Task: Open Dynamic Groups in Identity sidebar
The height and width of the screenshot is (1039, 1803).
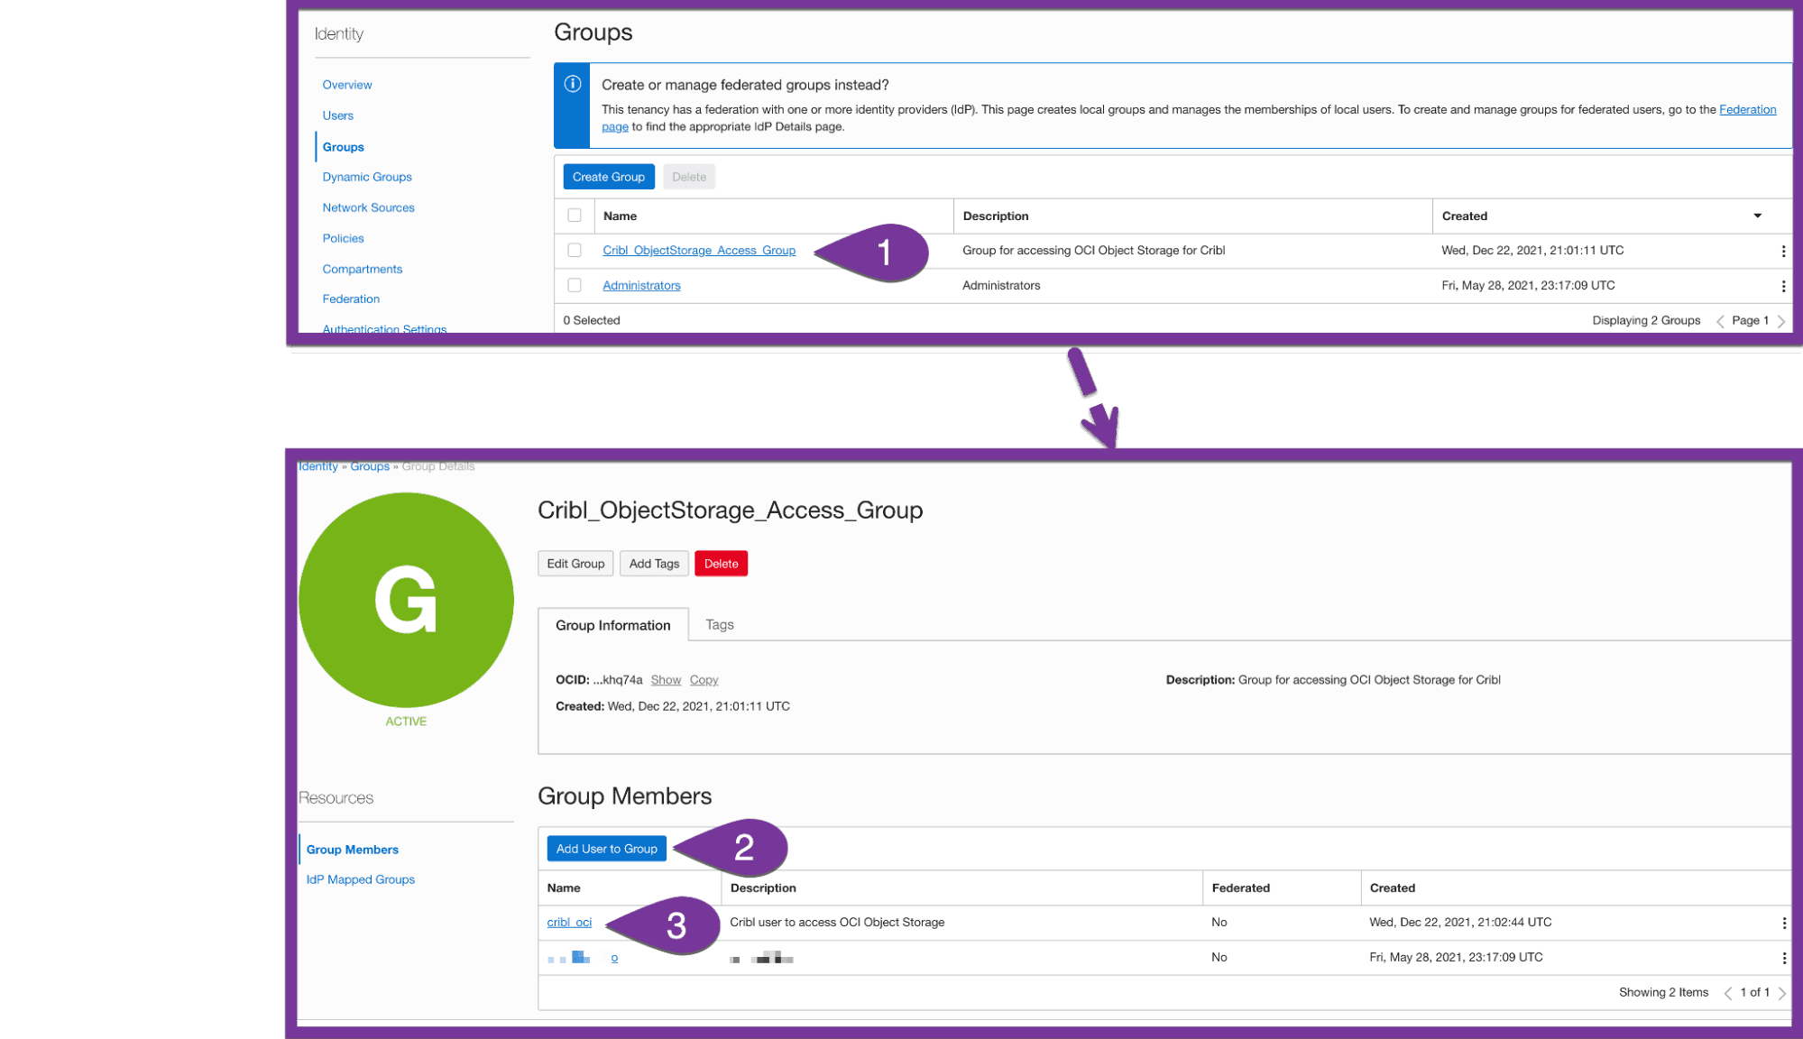Action: (367, 177)
